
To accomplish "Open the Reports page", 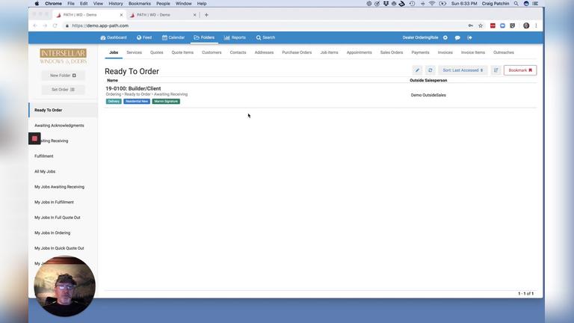I will pyautogui.click(x=235, y=37).
